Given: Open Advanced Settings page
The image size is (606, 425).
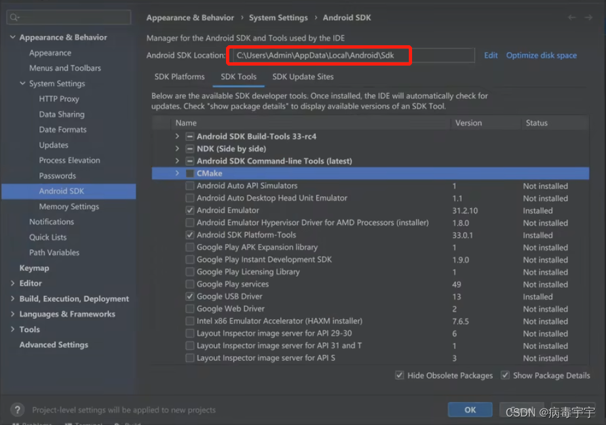Looking at the screenshot, I should (54, 344).
